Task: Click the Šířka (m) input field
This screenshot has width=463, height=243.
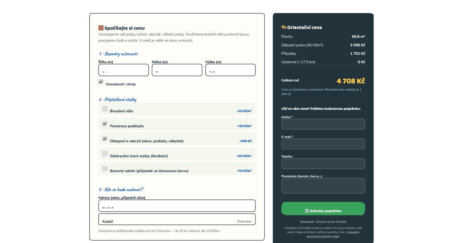Action: 123,70
